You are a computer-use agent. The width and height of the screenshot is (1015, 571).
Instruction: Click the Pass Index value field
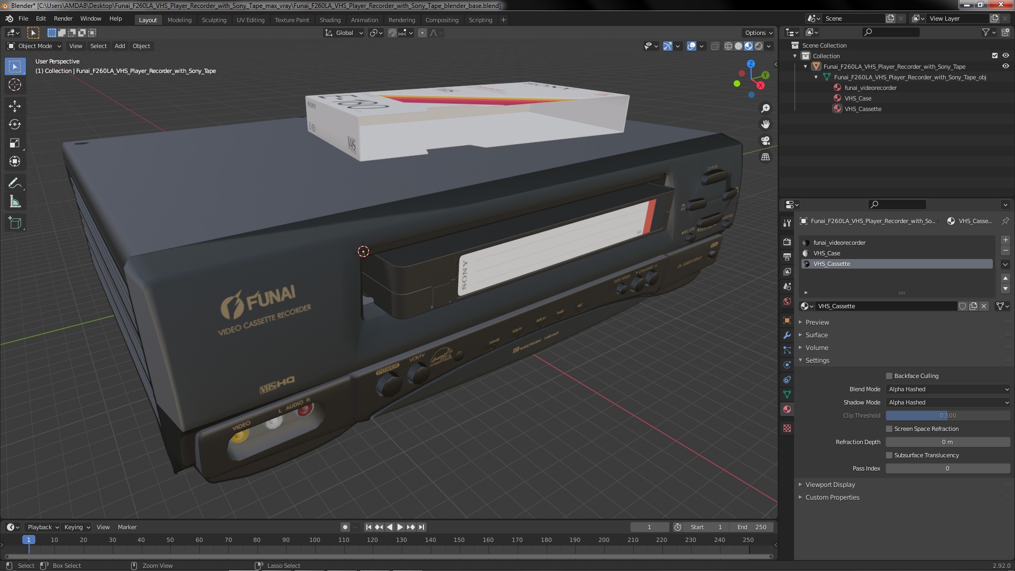click(948, 468)
